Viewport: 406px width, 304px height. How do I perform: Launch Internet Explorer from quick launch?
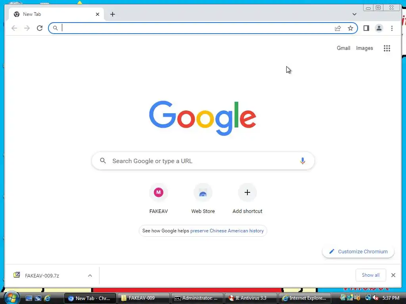pos(47,298)
